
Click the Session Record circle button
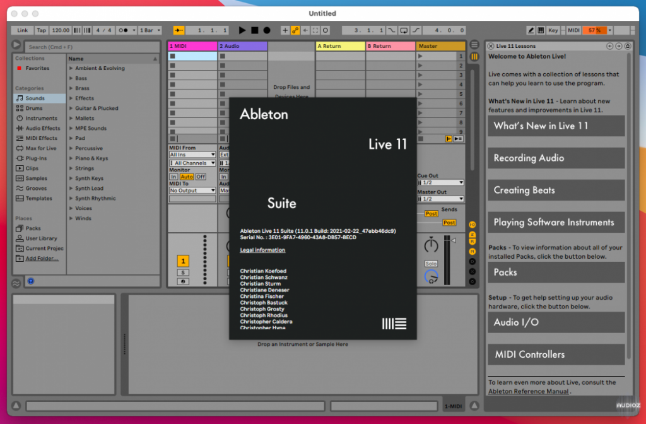[x=326, y=30]
